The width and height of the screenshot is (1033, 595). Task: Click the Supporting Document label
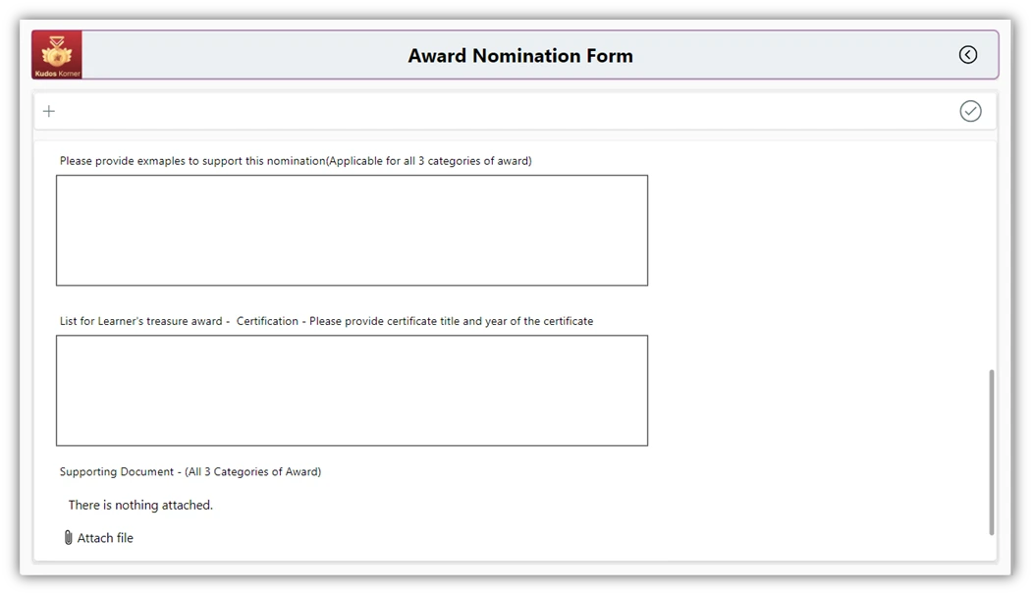coord(190,472)
